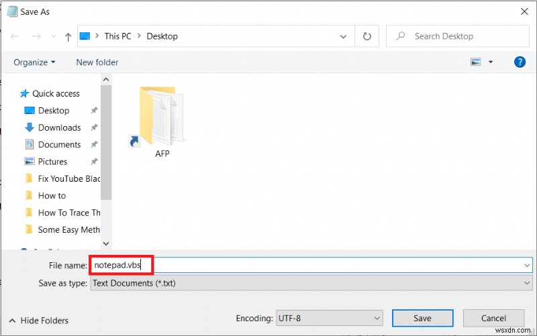Click the search magnifier icon
The height and width of the screenshot is (336, 537).
click(400, 36)
